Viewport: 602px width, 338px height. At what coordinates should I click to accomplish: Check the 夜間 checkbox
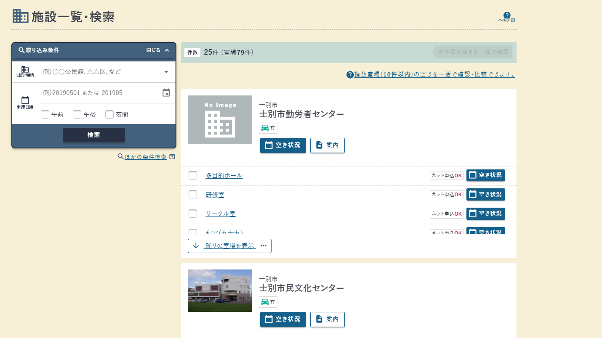[109, 114]
